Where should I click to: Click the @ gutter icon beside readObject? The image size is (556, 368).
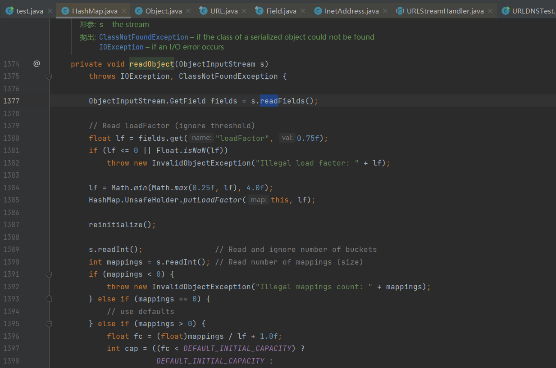[x=36, y=64]
